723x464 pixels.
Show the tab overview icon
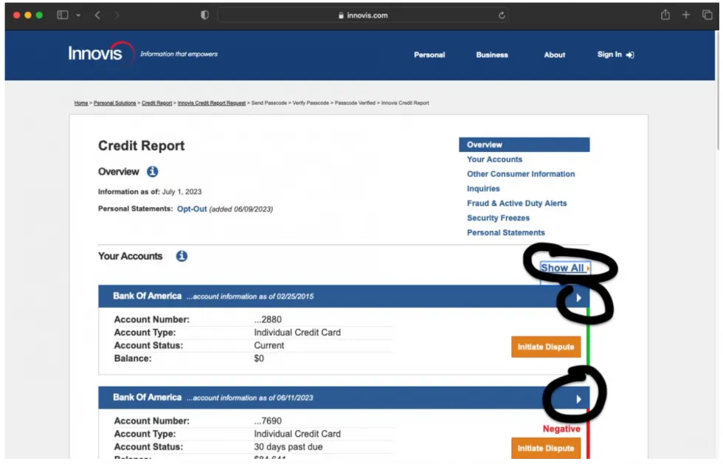(708, 15)
